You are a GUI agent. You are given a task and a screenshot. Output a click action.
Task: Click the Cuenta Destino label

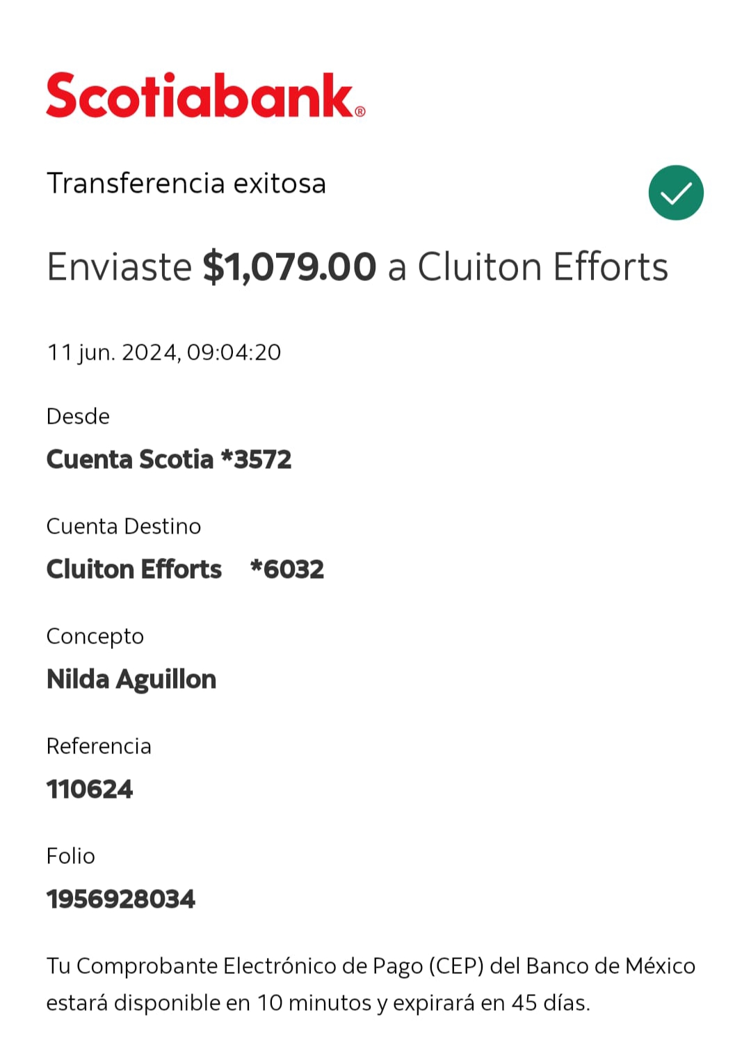click(124, 526)
